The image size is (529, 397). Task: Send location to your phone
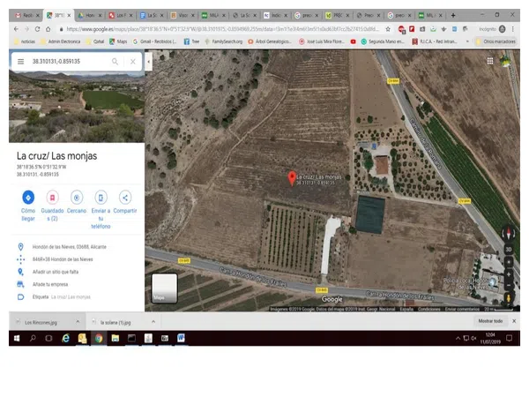click(x=101, y=198)
